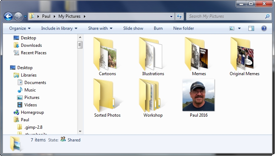Select the Desktop root tree item
The width and height of the screenshot is (275, 156).
click(25, 68)
